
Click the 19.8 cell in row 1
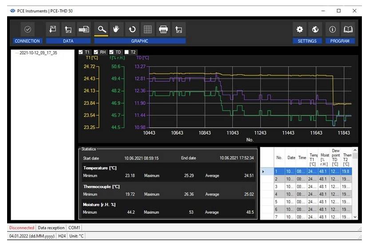(346, 172)
